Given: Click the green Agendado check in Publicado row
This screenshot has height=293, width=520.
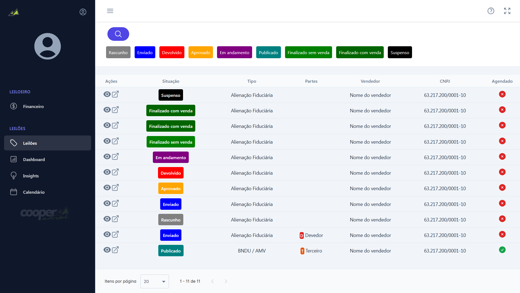Looking at the screenshot, I should (x=502, y=250).
